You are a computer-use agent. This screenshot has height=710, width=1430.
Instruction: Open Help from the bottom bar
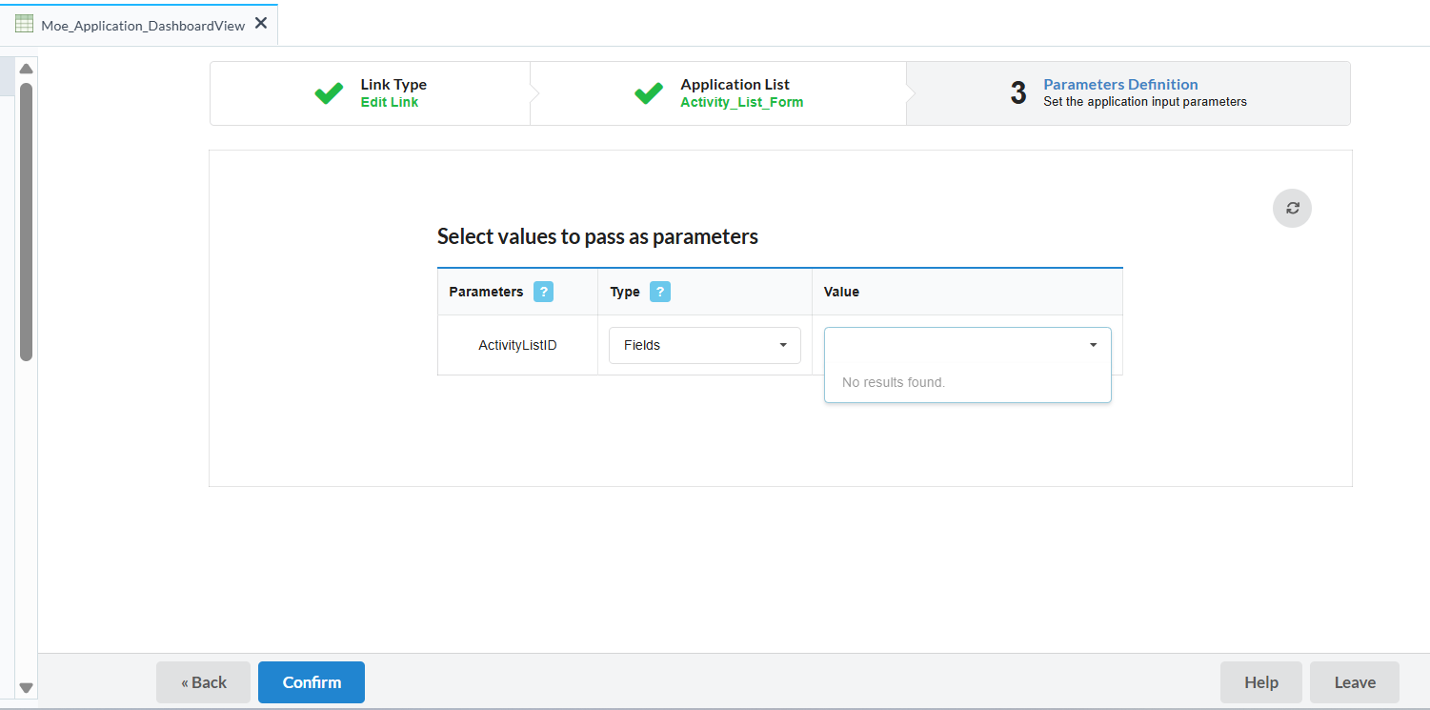[x=1260, y=682]
